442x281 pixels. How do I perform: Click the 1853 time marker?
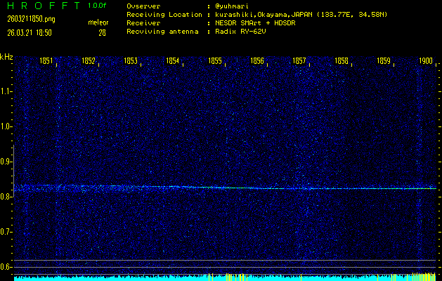(x=131, y=62)
